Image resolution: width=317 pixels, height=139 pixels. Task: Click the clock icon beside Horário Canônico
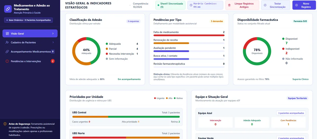coord(191,5)
